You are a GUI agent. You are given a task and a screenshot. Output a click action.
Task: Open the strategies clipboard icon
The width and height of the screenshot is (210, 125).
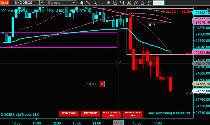[x=143, y=3]
